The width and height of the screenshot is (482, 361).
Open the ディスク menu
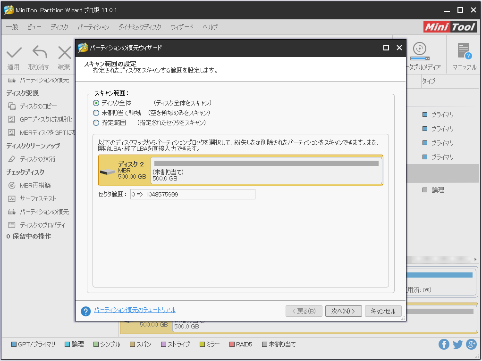click(x=59, y=27)
